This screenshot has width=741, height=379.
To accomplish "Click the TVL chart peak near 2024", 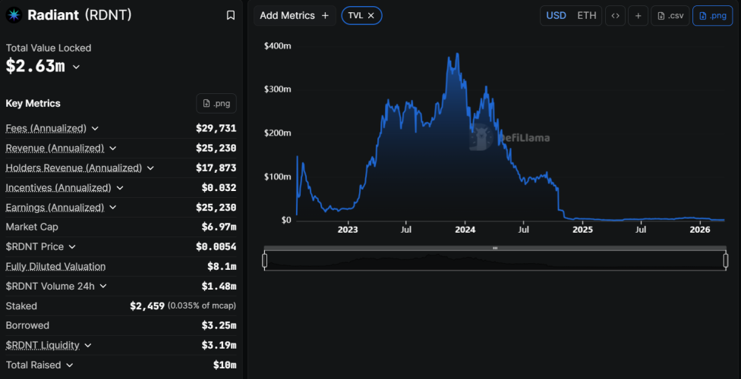I will 456,55.
